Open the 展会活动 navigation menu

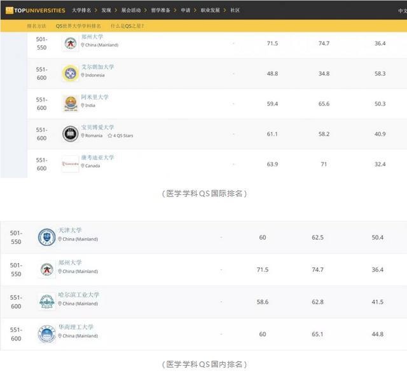pos(131,10)
